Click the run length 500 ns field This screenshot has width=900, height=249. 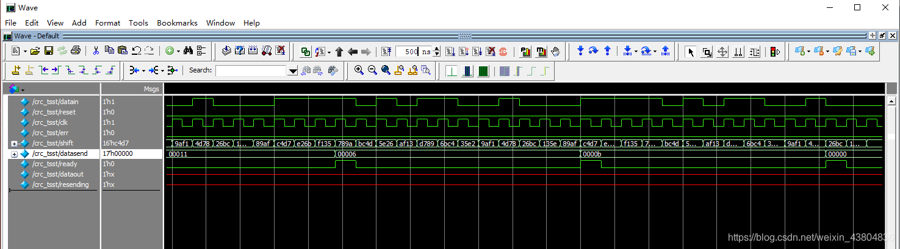(414, 52)
